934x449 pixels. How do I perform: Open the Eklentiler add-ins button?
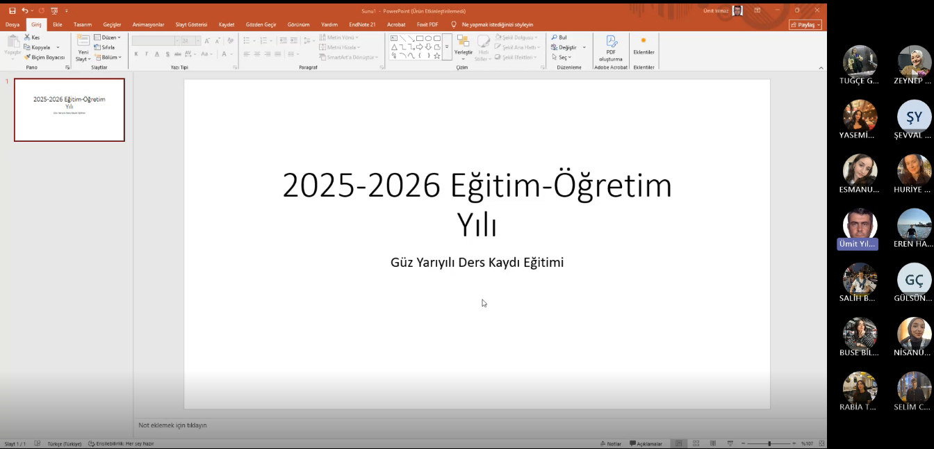coord(644,46)
